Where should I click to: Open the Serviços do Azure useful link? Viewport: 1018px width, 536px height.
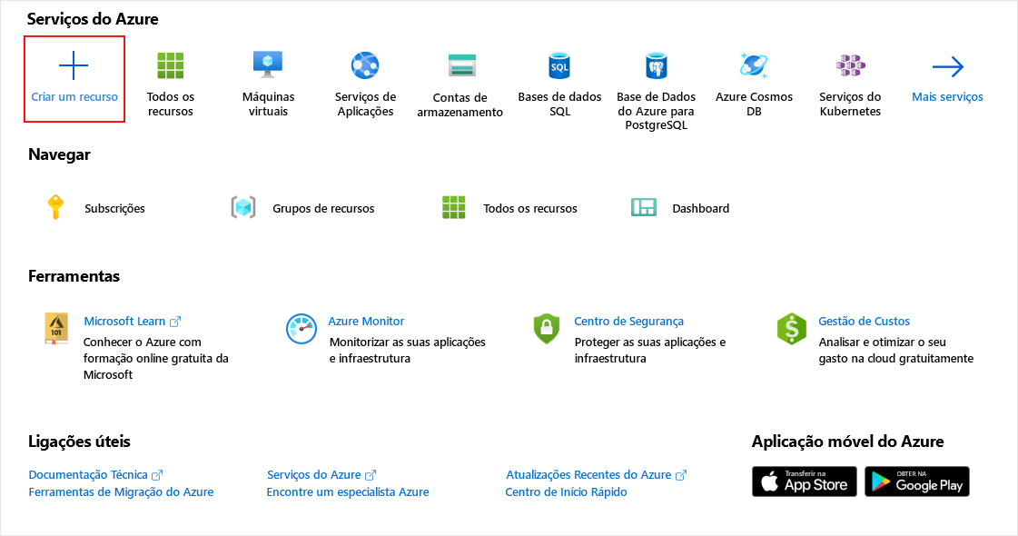[314, 475]
